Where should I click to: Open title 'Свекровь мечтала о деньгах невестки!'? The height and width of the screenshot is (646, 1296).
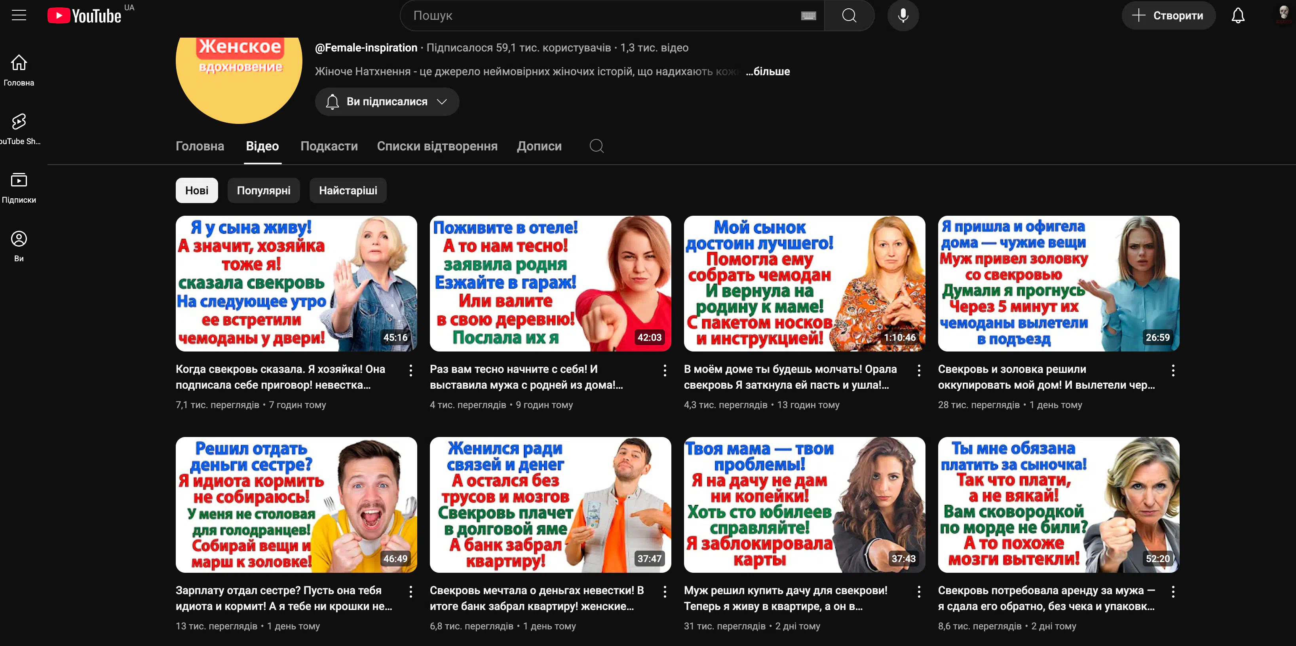click(x=537, y=598)
